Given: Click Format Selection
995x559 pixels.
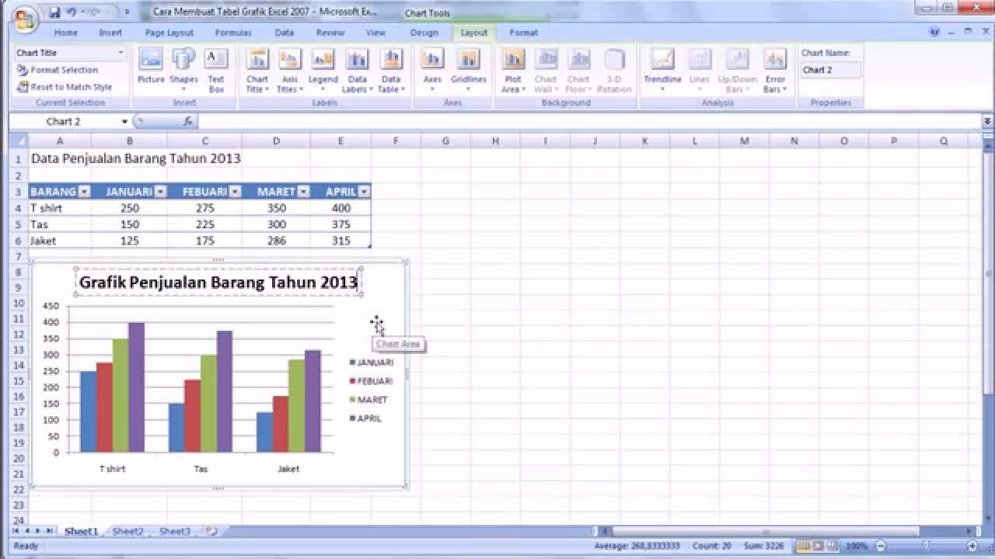Looking at the screenshot, I should pos(58,70).
